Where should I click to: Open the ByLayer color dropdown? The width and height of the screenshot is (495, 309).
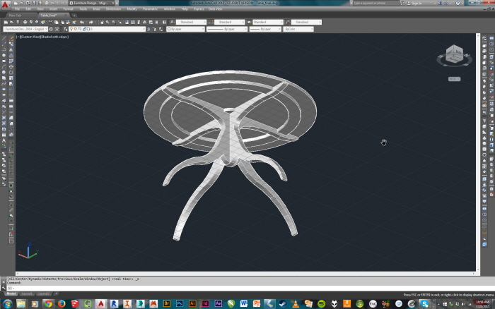coord(185,29)
